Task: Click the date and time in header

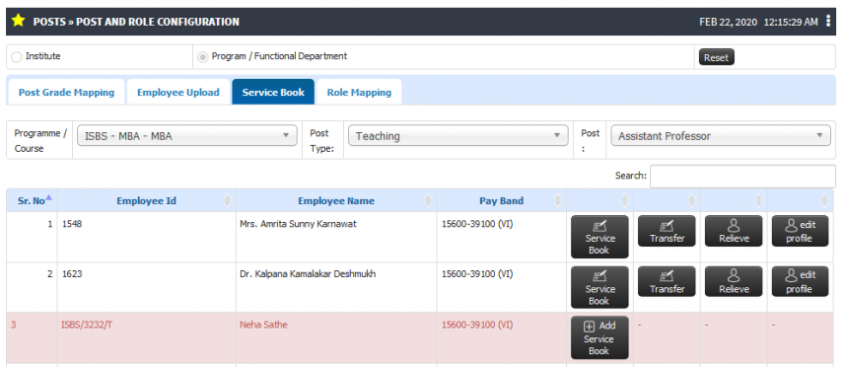Action: pos(758,22)
